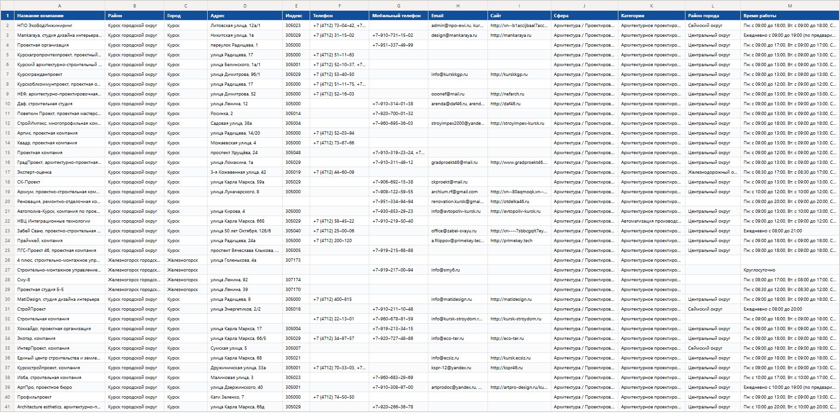Select the cell "НПО ЭкоВодИнжиниринг"
The height and width of the screenshot is (420, 840).
(x=60, y=26)
